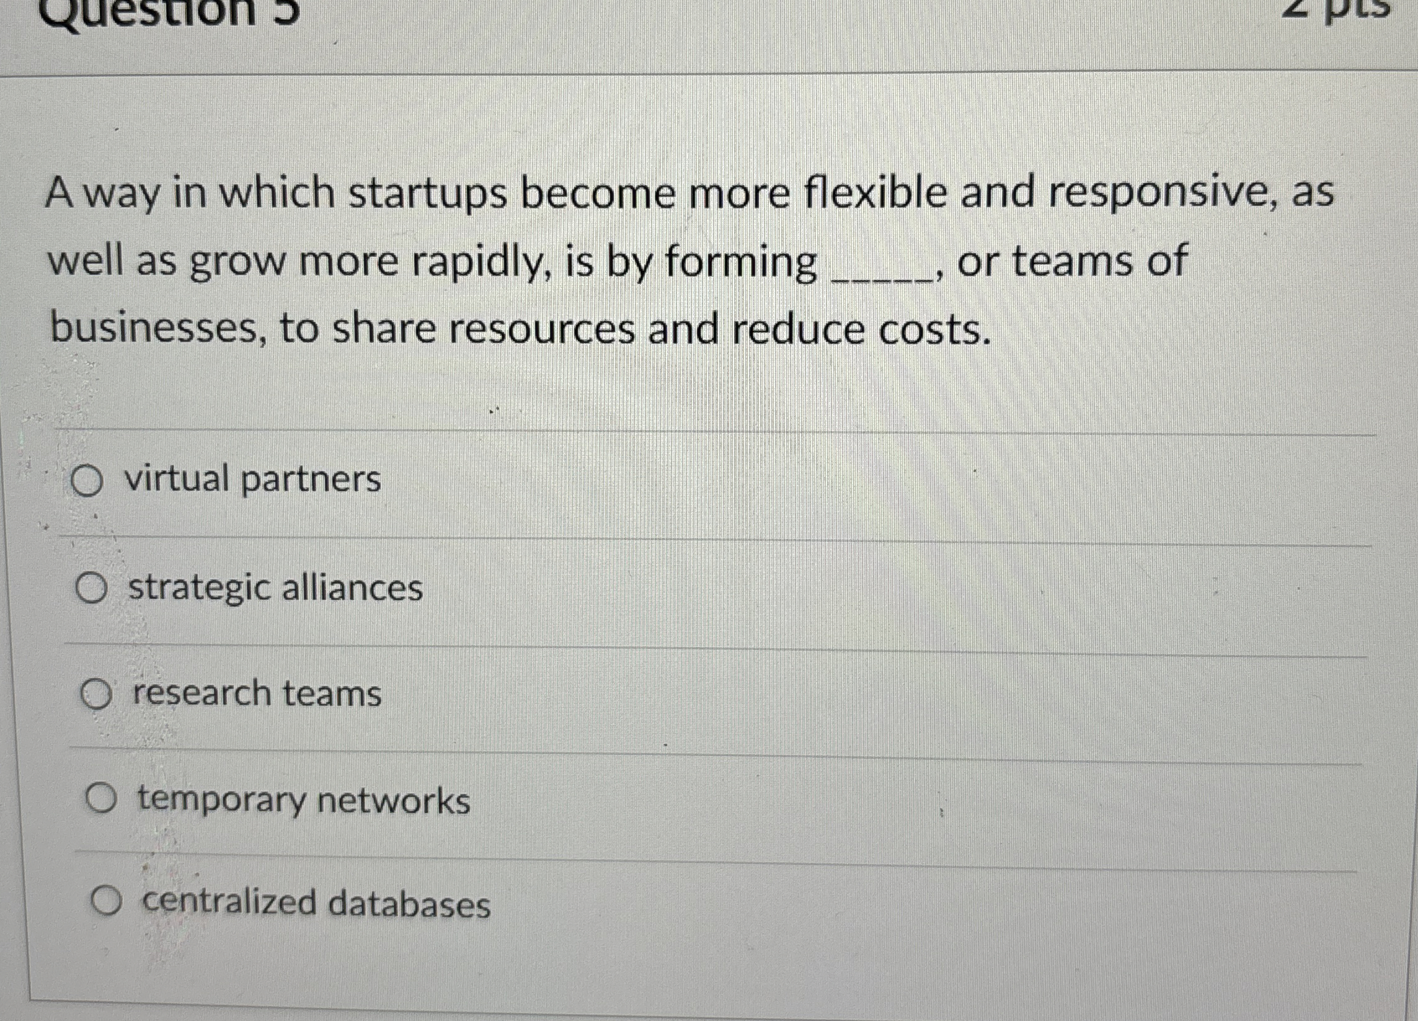
Task: Click the "2 pts" points label
Action: (1339, 7)
